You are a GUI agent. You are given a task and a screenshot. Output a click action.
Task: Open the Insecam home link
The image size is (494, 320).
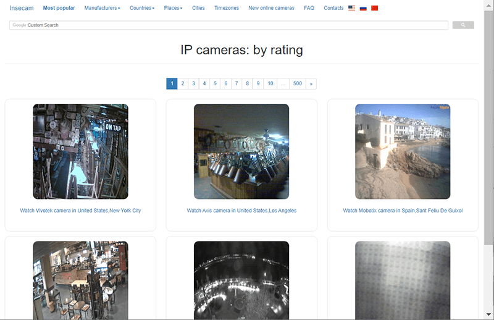pos(22,8)
